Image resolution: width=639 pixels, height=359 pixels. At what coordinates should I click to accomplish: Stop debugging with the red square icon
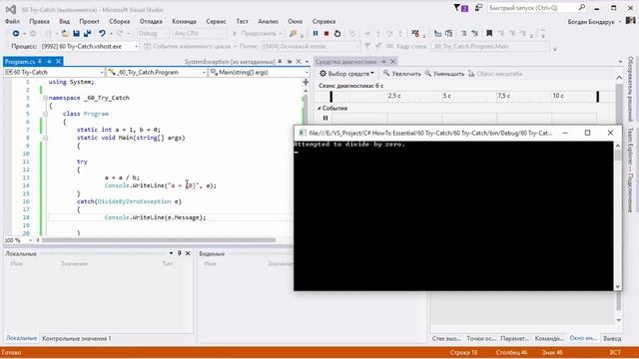pyautogui.click(x=326, y=33)
